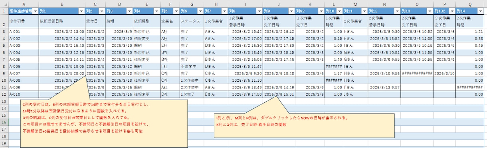The width and height of the screenshot is (487, 148).
Task: Open the filter dropdown for 列12 header
Action: pyautogui.click(x=398, y=11)
